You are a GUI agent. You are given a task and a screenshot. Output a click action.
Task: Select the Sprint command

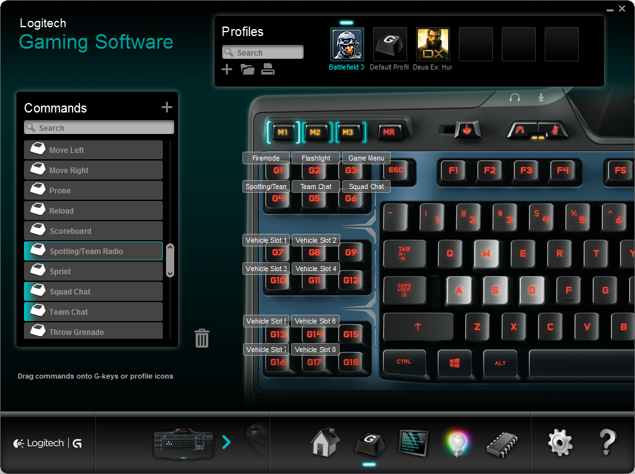[93, 271]
